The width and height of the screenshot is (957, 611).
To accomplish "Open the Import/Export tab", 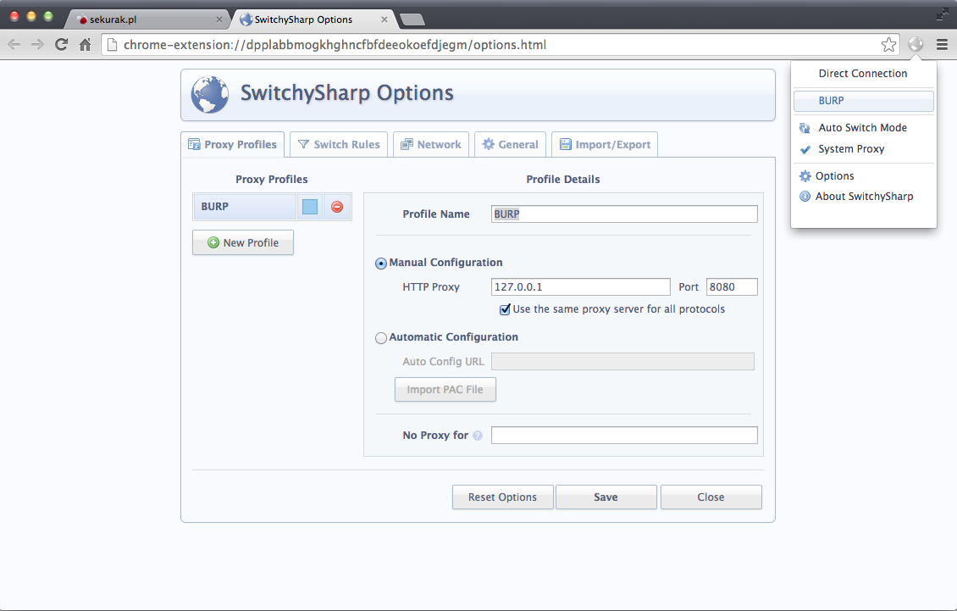I will [x=605, y=145].
